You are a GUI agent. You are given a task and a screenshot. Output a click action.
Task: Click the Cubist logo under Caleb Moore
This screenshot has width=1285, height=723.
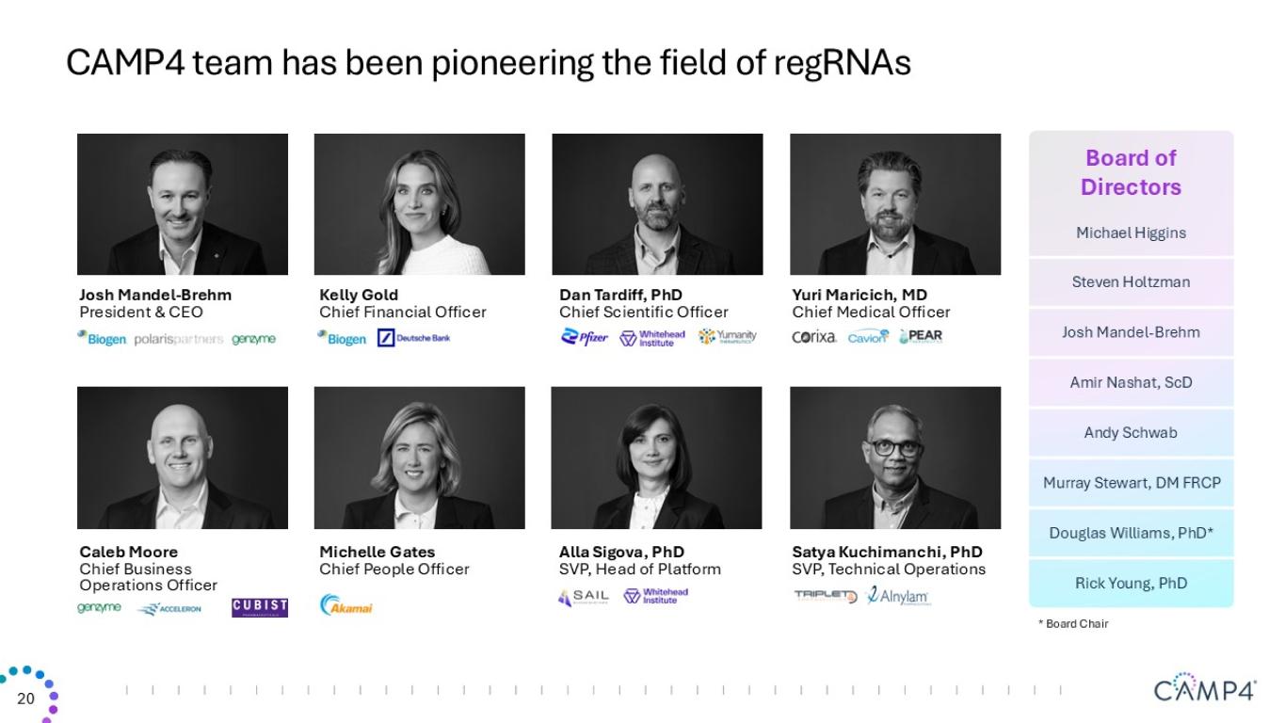[x=259, y=607]
